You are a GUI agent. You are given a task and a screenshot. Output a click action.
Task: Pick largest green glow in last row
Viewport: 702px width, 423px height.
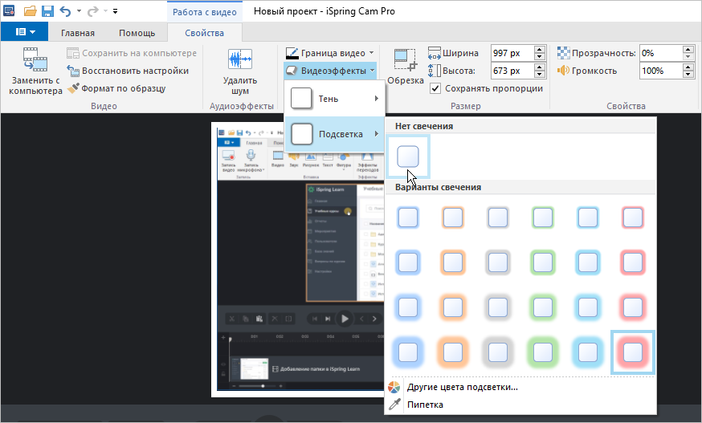tap(543, 352)
